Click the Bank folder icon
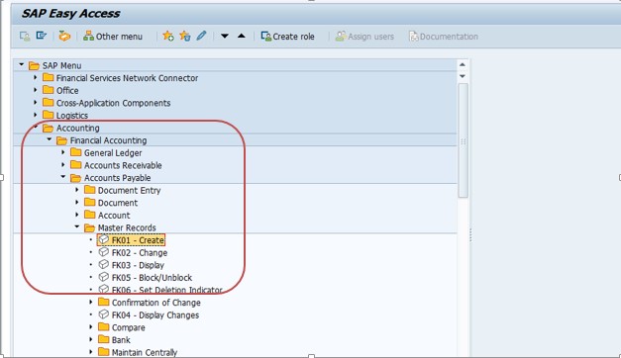This screenshot has width=621, height=358. (103, 339)
